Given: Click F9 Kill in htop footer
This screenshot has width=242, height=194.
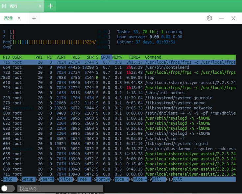Looking at the screenshot, I should click(x=157, y=179).
